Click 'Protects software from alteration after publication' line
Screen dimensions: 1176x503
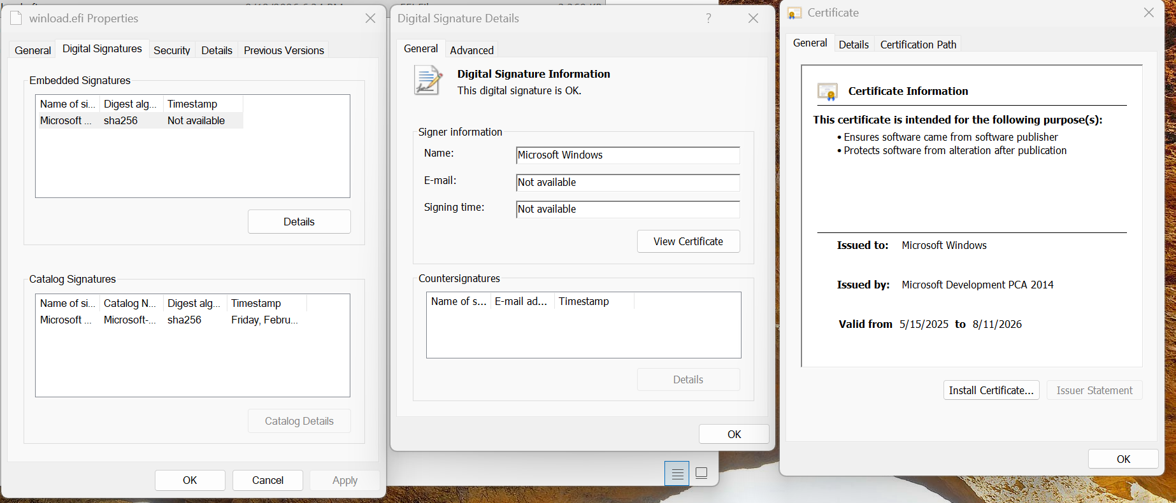tap(955, 150)
